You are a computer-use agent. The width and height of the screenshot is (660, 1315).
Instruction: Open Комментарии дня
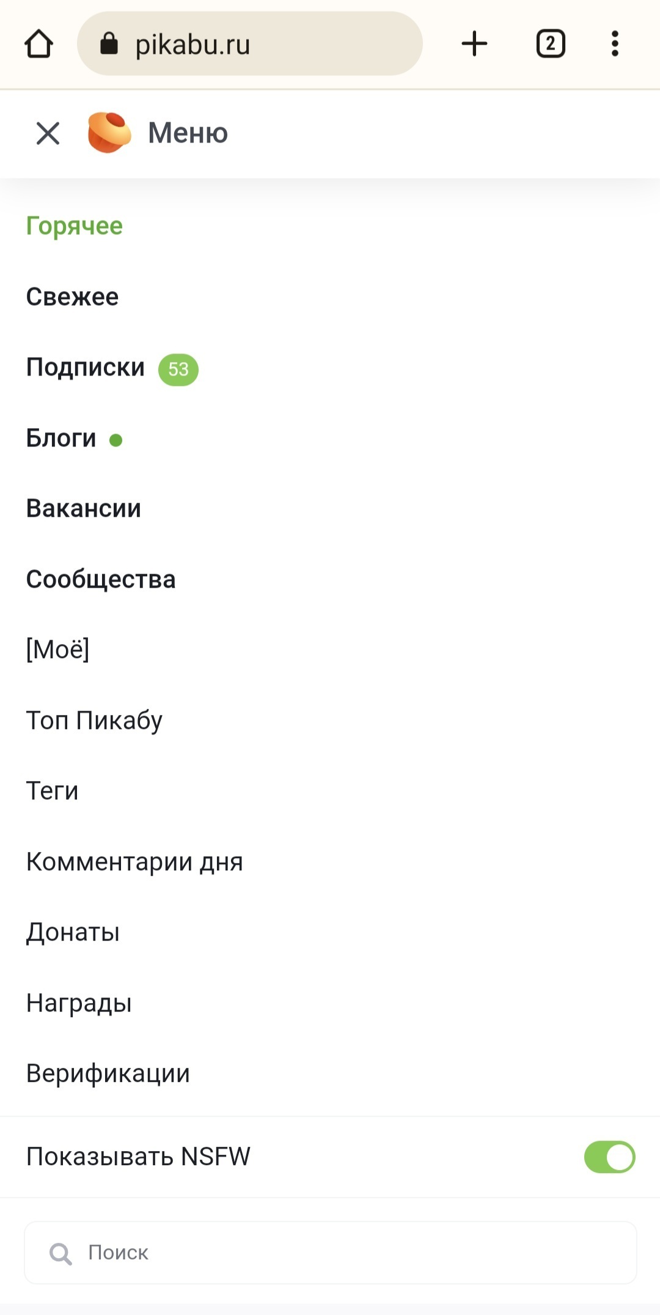pyautogui.click(x=134, y=862)
